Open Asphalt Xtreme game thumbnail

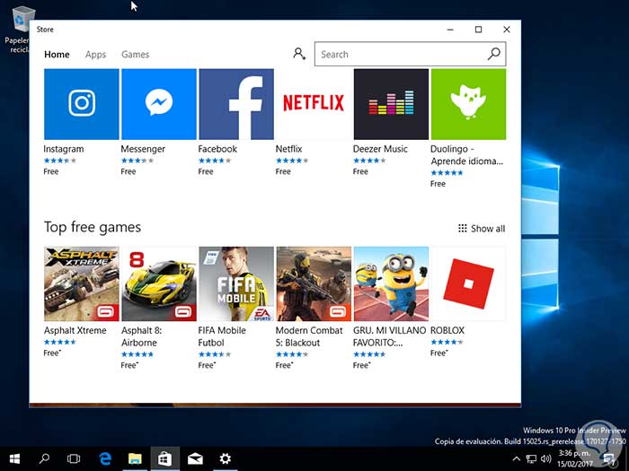82,284
